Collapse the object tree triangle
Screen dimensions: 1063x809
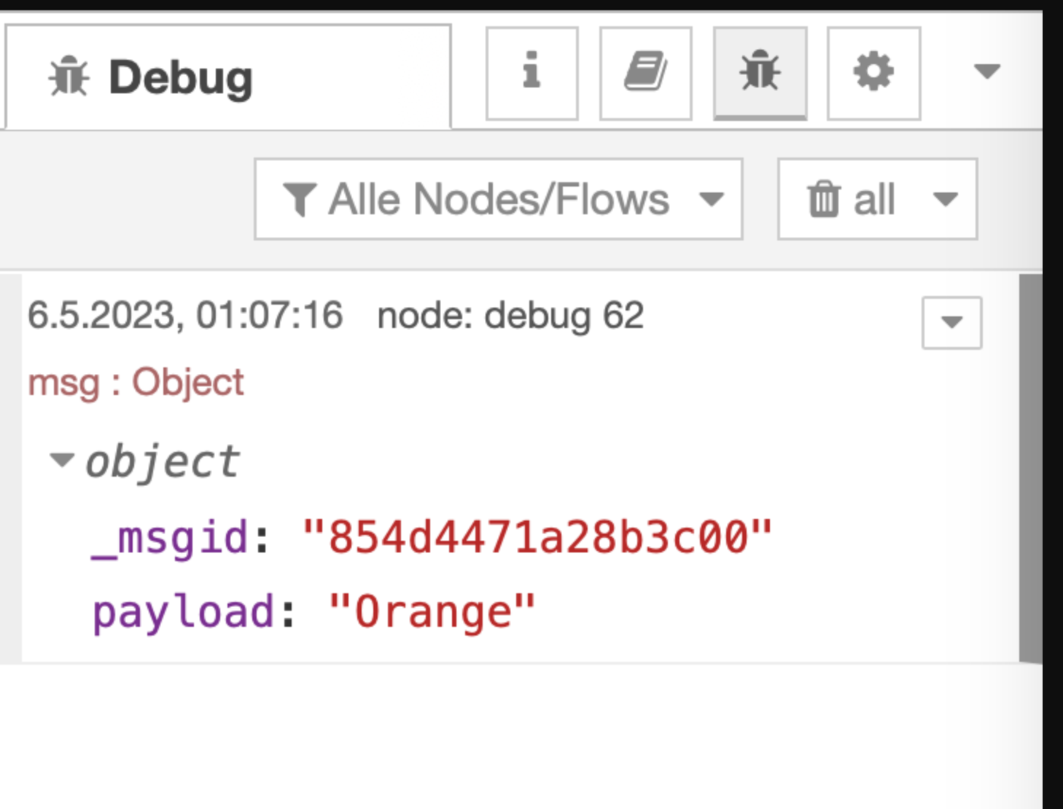coord(62,460)
